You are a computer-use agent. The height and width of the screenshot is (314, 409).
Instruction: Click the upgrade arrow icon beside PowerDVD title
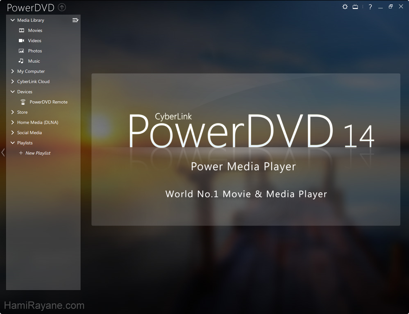pyautogui.click(x=62, y=7)
